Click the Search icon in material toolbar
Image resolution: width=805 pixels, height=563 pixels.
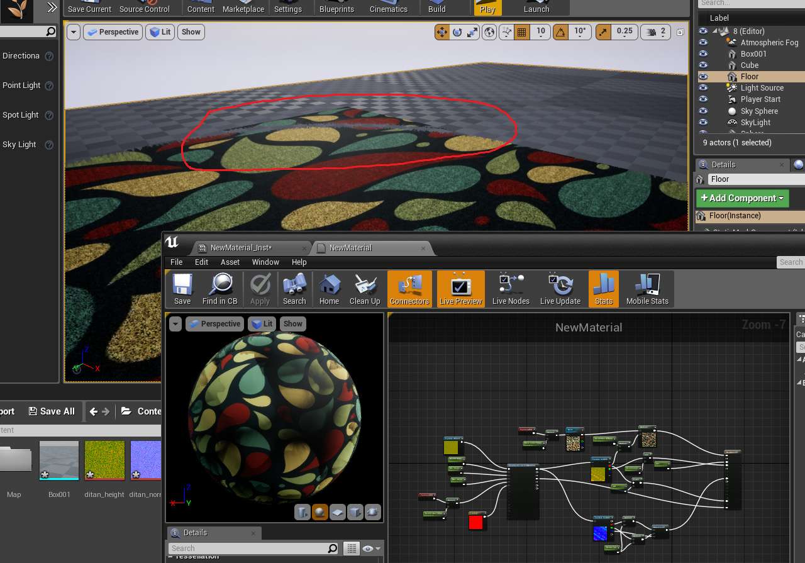tap(294, 289)
